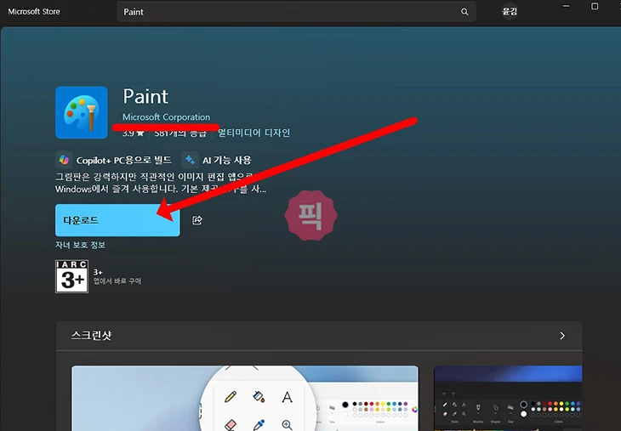
Task: Click the AI 기능 사용 sparkle icon
Action: (190, 160)
